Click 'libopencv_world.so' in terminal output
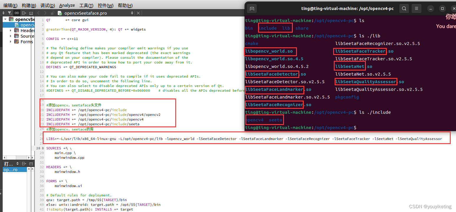The height and width of the screenshot is (212, 456). pyautogui.click(x=269, y=51)
